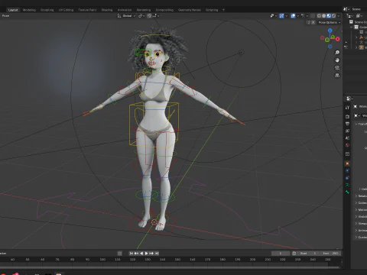Open the properties editor type dropdown

(349, 99)
